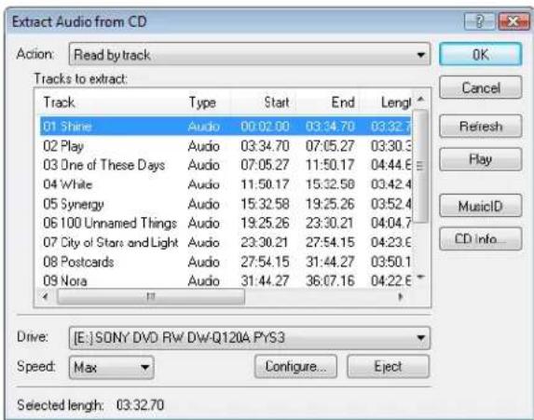Click the horizontal scrollbar left arrow
Screen dimensions: 534x420
46,296
